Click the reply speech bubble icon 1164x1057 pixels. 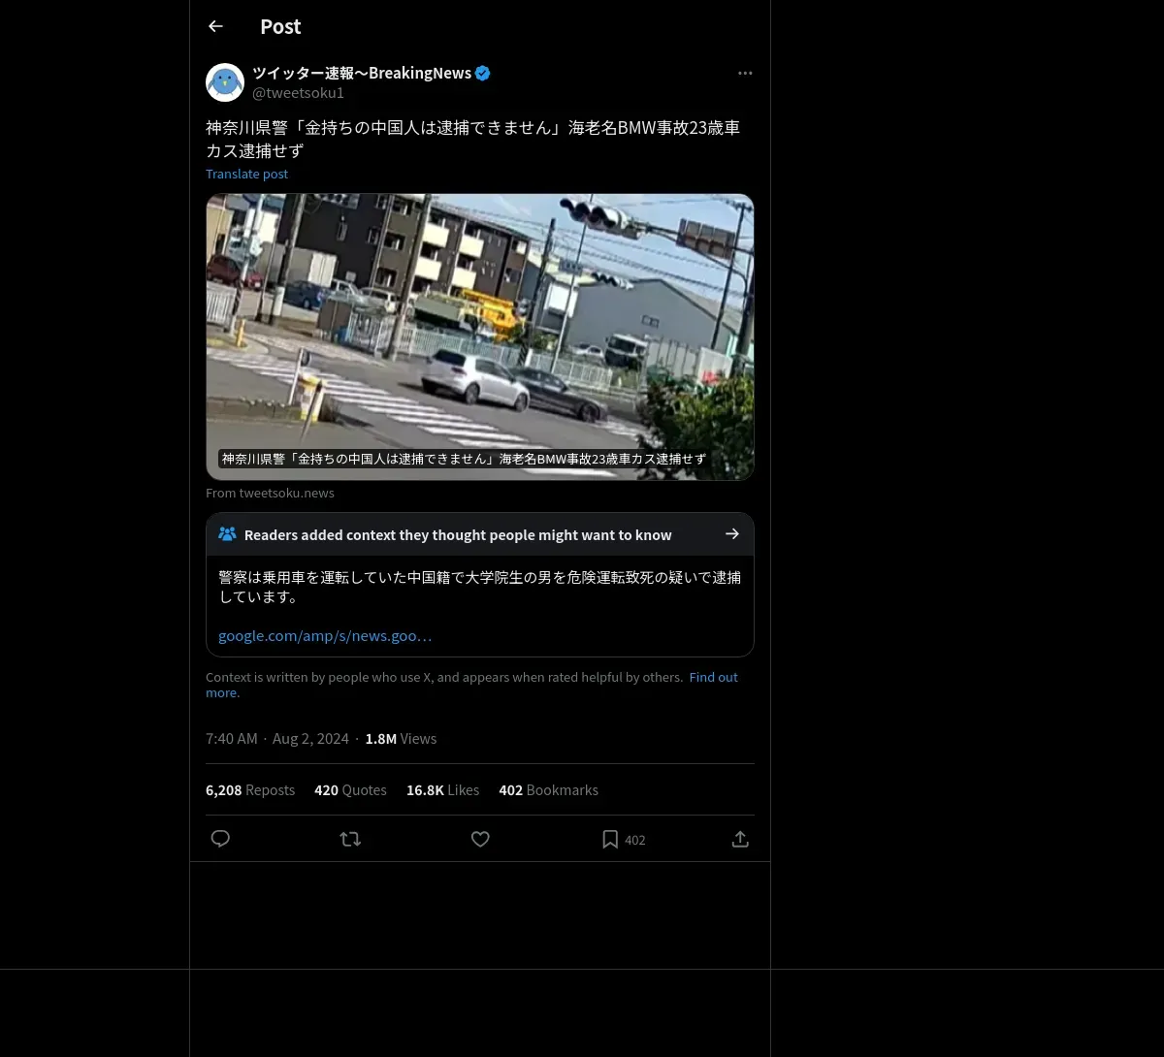pyautogui.click(x=220, y=839)
